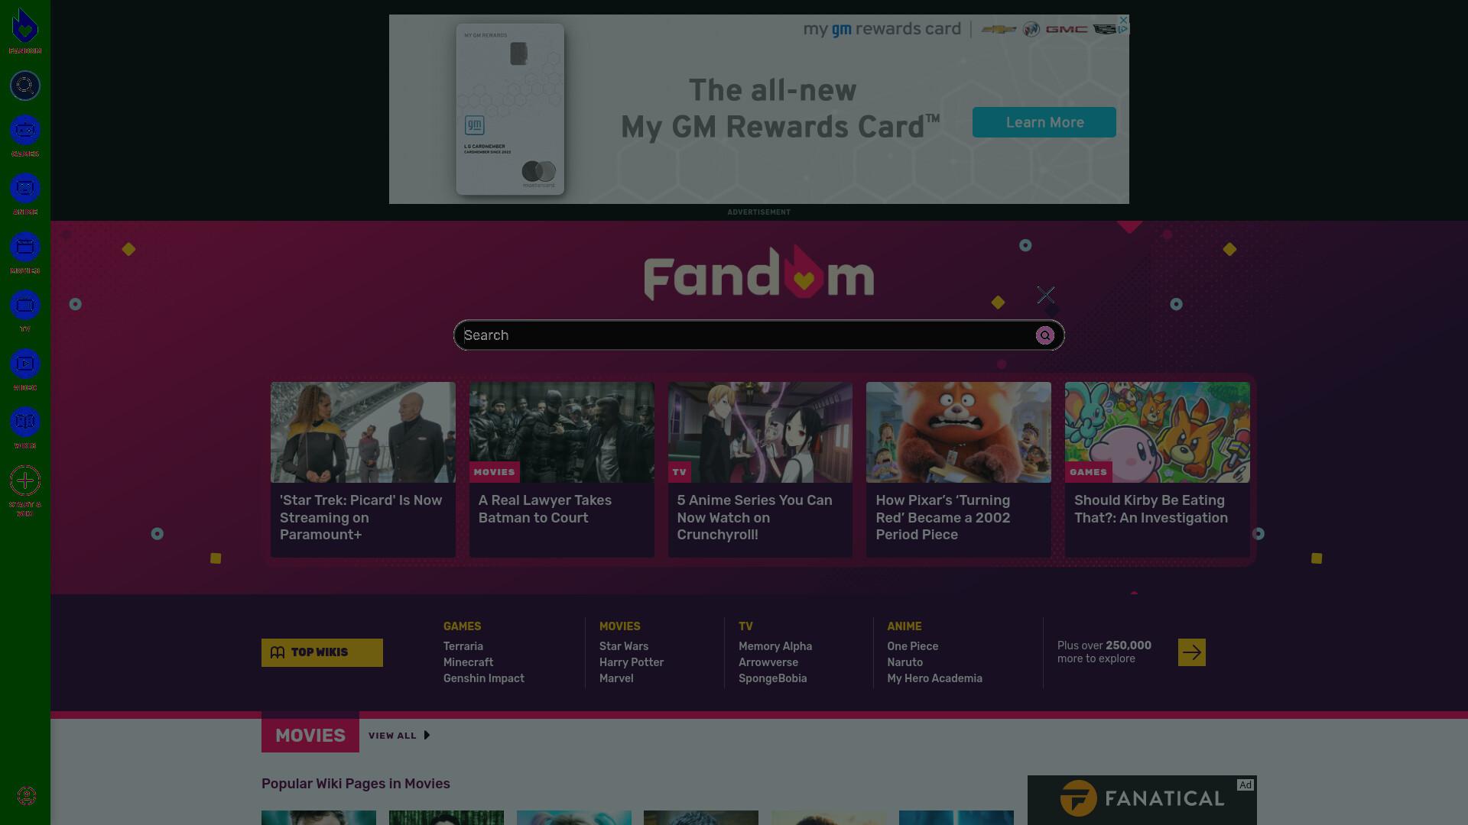Open the Fandom home logo in sidebar
1468x825 pixels.
tap(25, 31)
